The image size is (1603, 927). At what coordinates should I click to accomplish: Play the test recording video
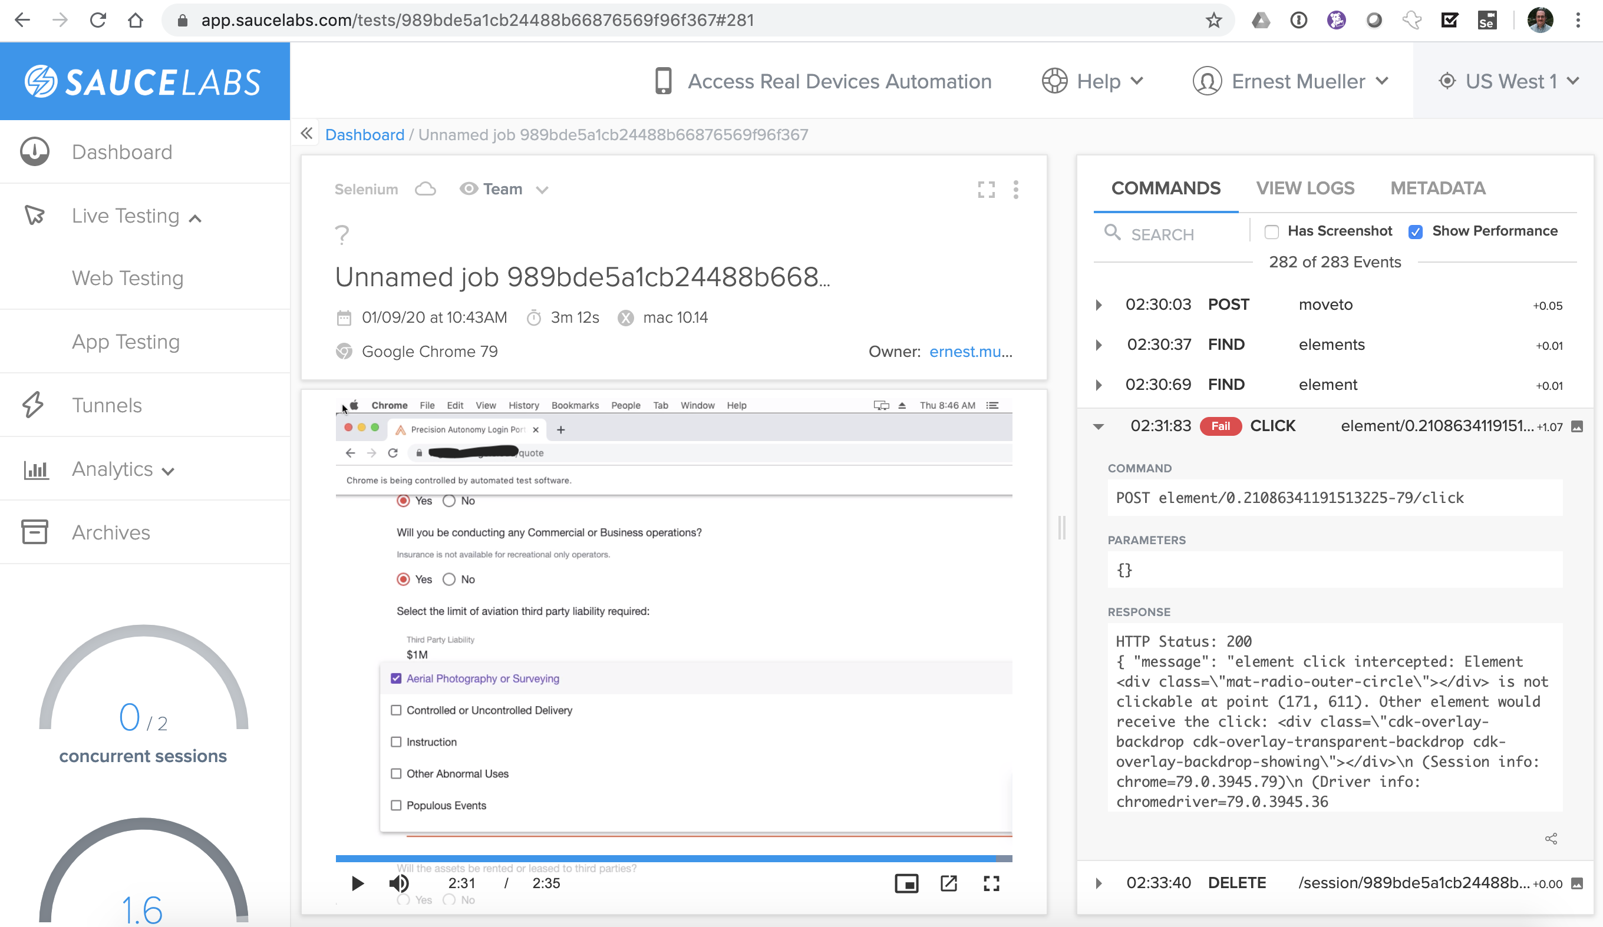(x=358, y=883)
